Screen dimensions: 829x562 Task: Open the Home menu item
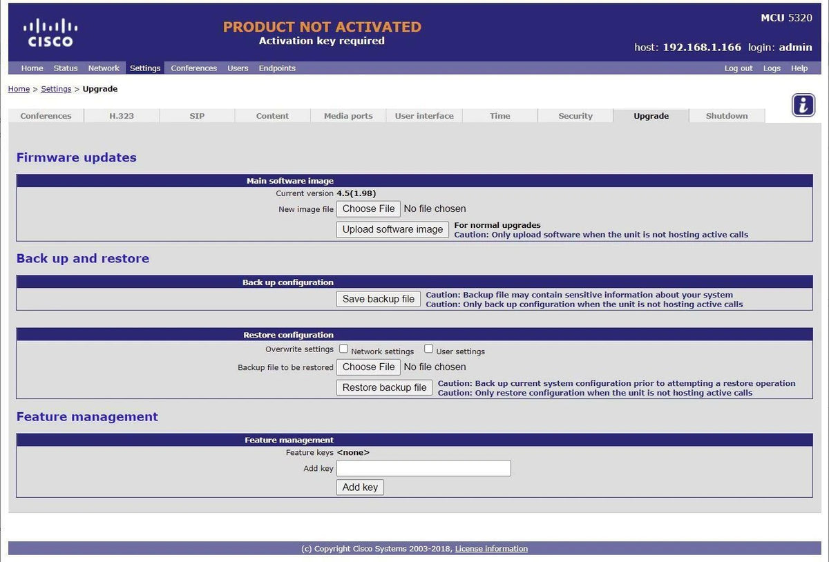tap(32, 68)
